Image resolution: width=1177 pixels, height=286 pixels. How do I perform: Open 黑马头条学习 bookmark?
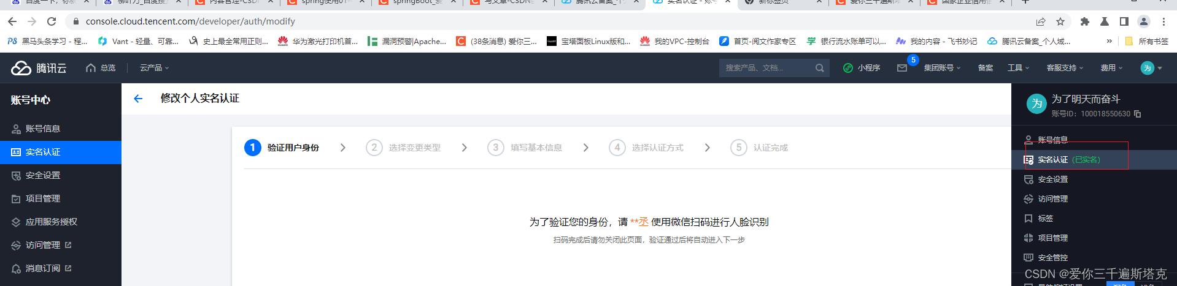tap(47, 42)
